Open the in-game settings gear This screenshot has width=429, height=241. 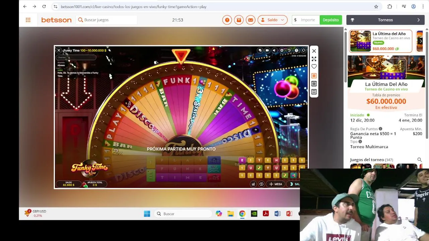[x=282, y=50]
